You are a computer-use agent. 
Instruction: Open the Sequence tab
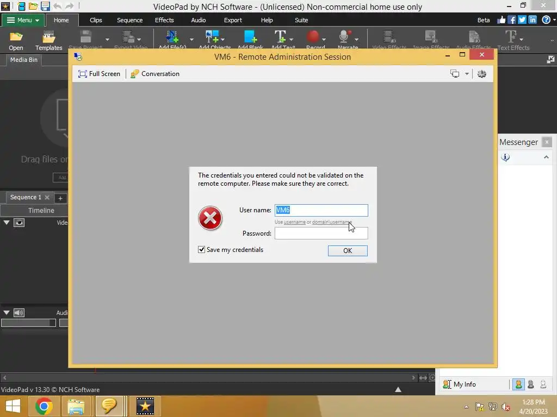(129, 20)
